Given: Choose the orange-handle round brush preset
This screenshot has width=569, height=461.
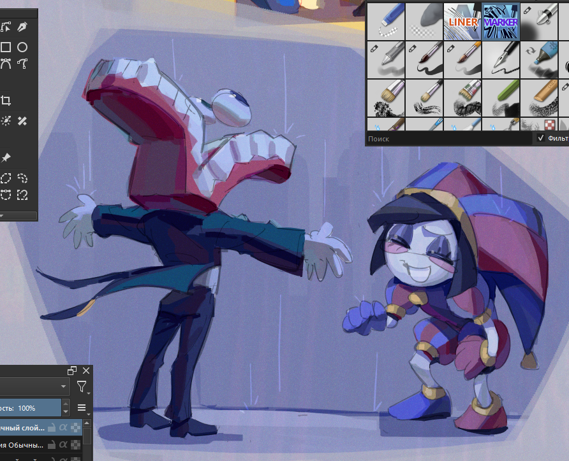Looking at the screenshot, I should click(462, 60).
